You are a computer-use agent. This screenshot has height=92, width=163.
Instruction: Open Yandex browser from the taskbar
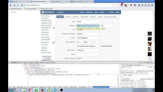point(30,90)
